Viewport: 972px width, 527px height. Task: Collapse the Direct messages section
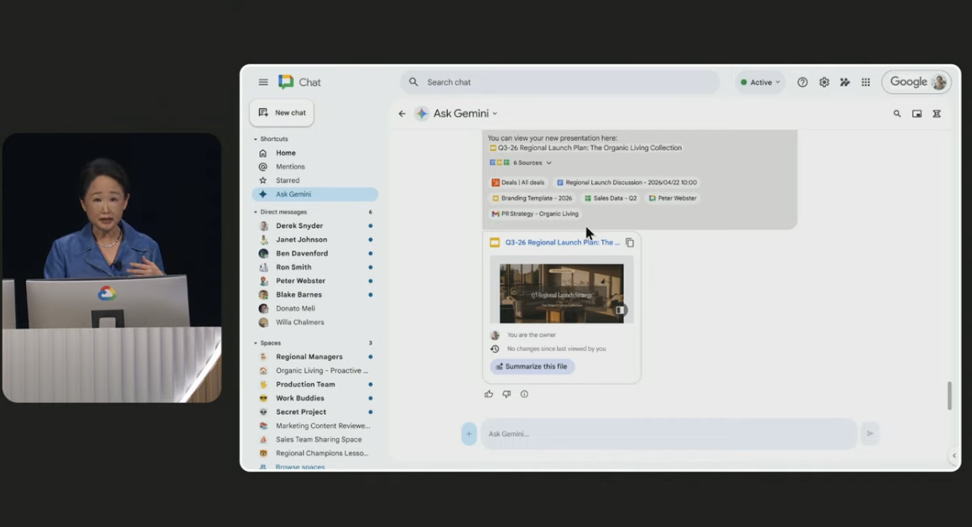(256, 212)
